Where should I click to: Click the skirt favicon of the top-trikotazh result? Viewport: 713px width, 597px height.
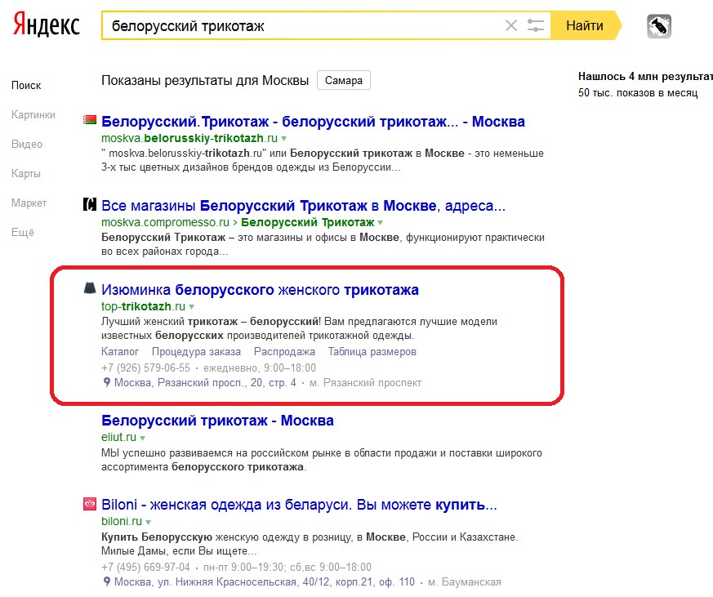click(x=90, y=288)
